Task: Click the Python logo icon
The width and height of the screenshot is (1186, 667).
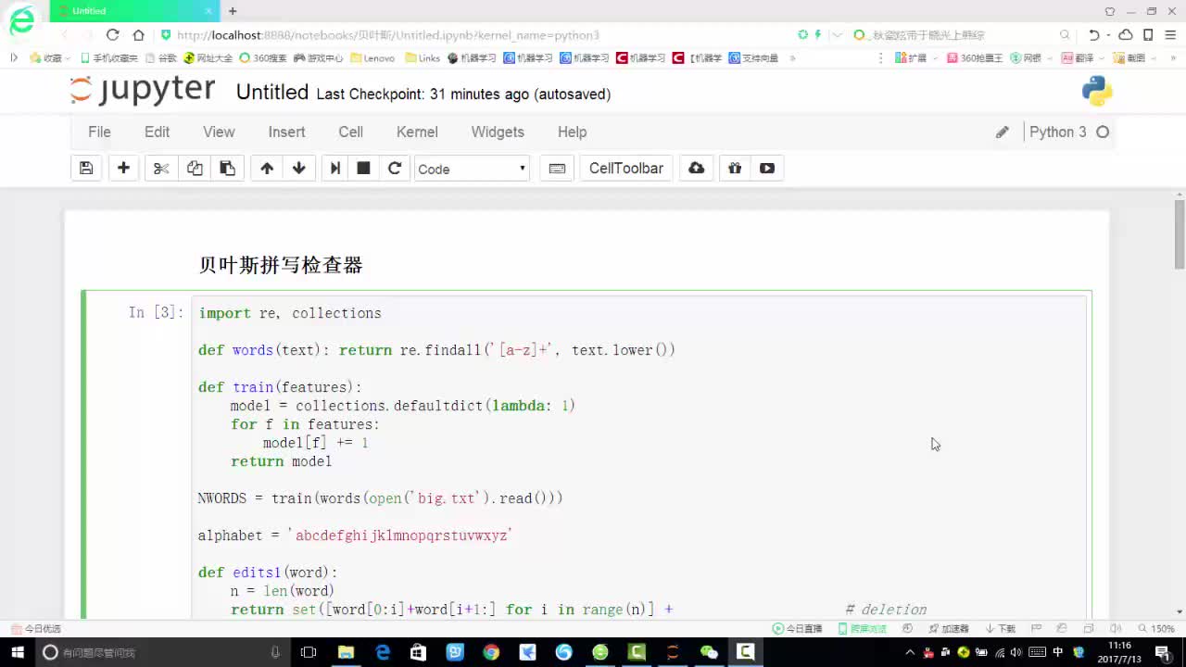Action: point(1097,91)
